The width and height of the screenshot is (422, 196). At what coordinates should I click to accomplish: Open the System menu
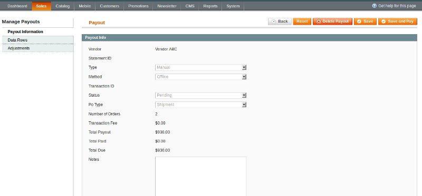(x=233, y=6)
